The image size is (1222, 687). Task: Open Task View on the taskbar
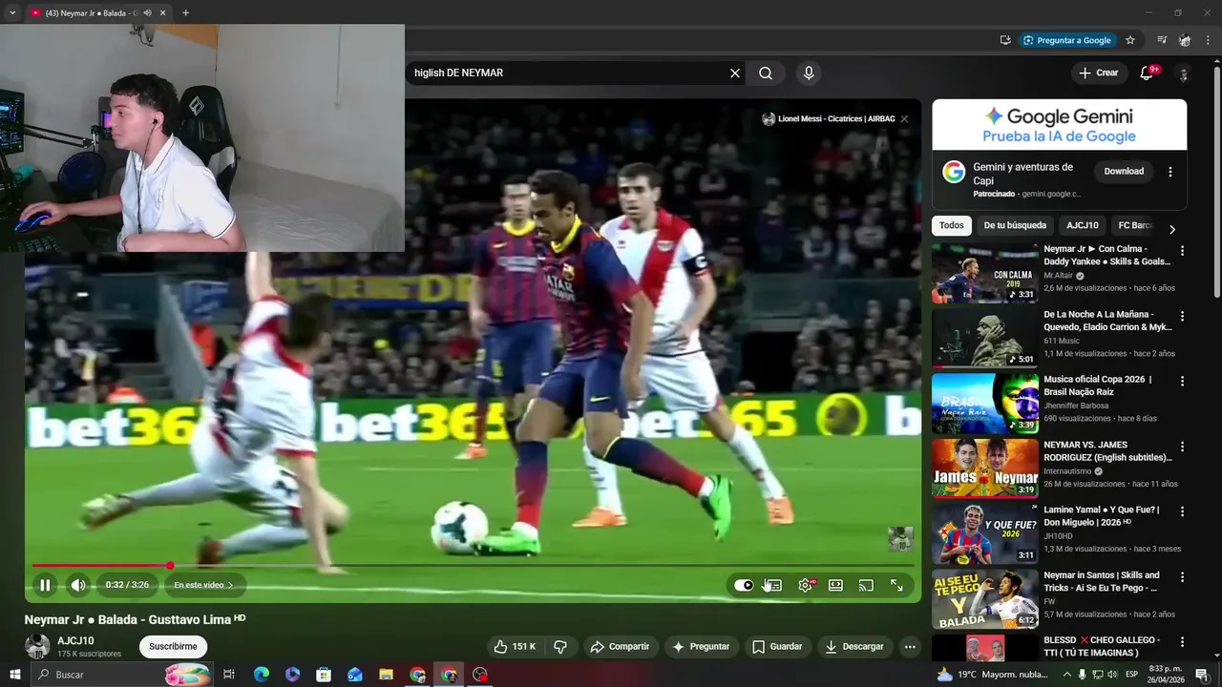(x=229, y=675)
